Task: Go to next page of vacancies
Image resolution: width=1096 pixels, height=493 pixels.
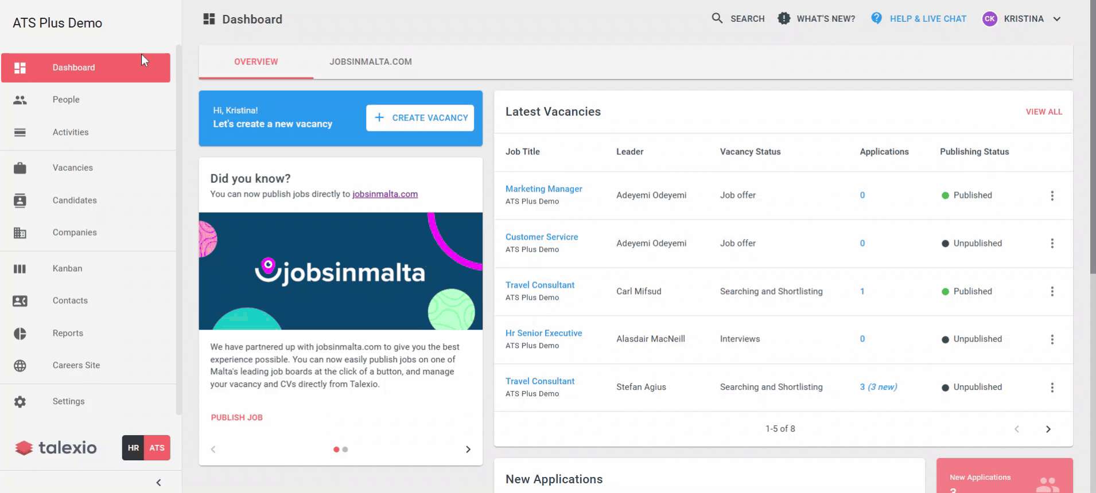Action: pyautogui.click(x=1048, y=429)
